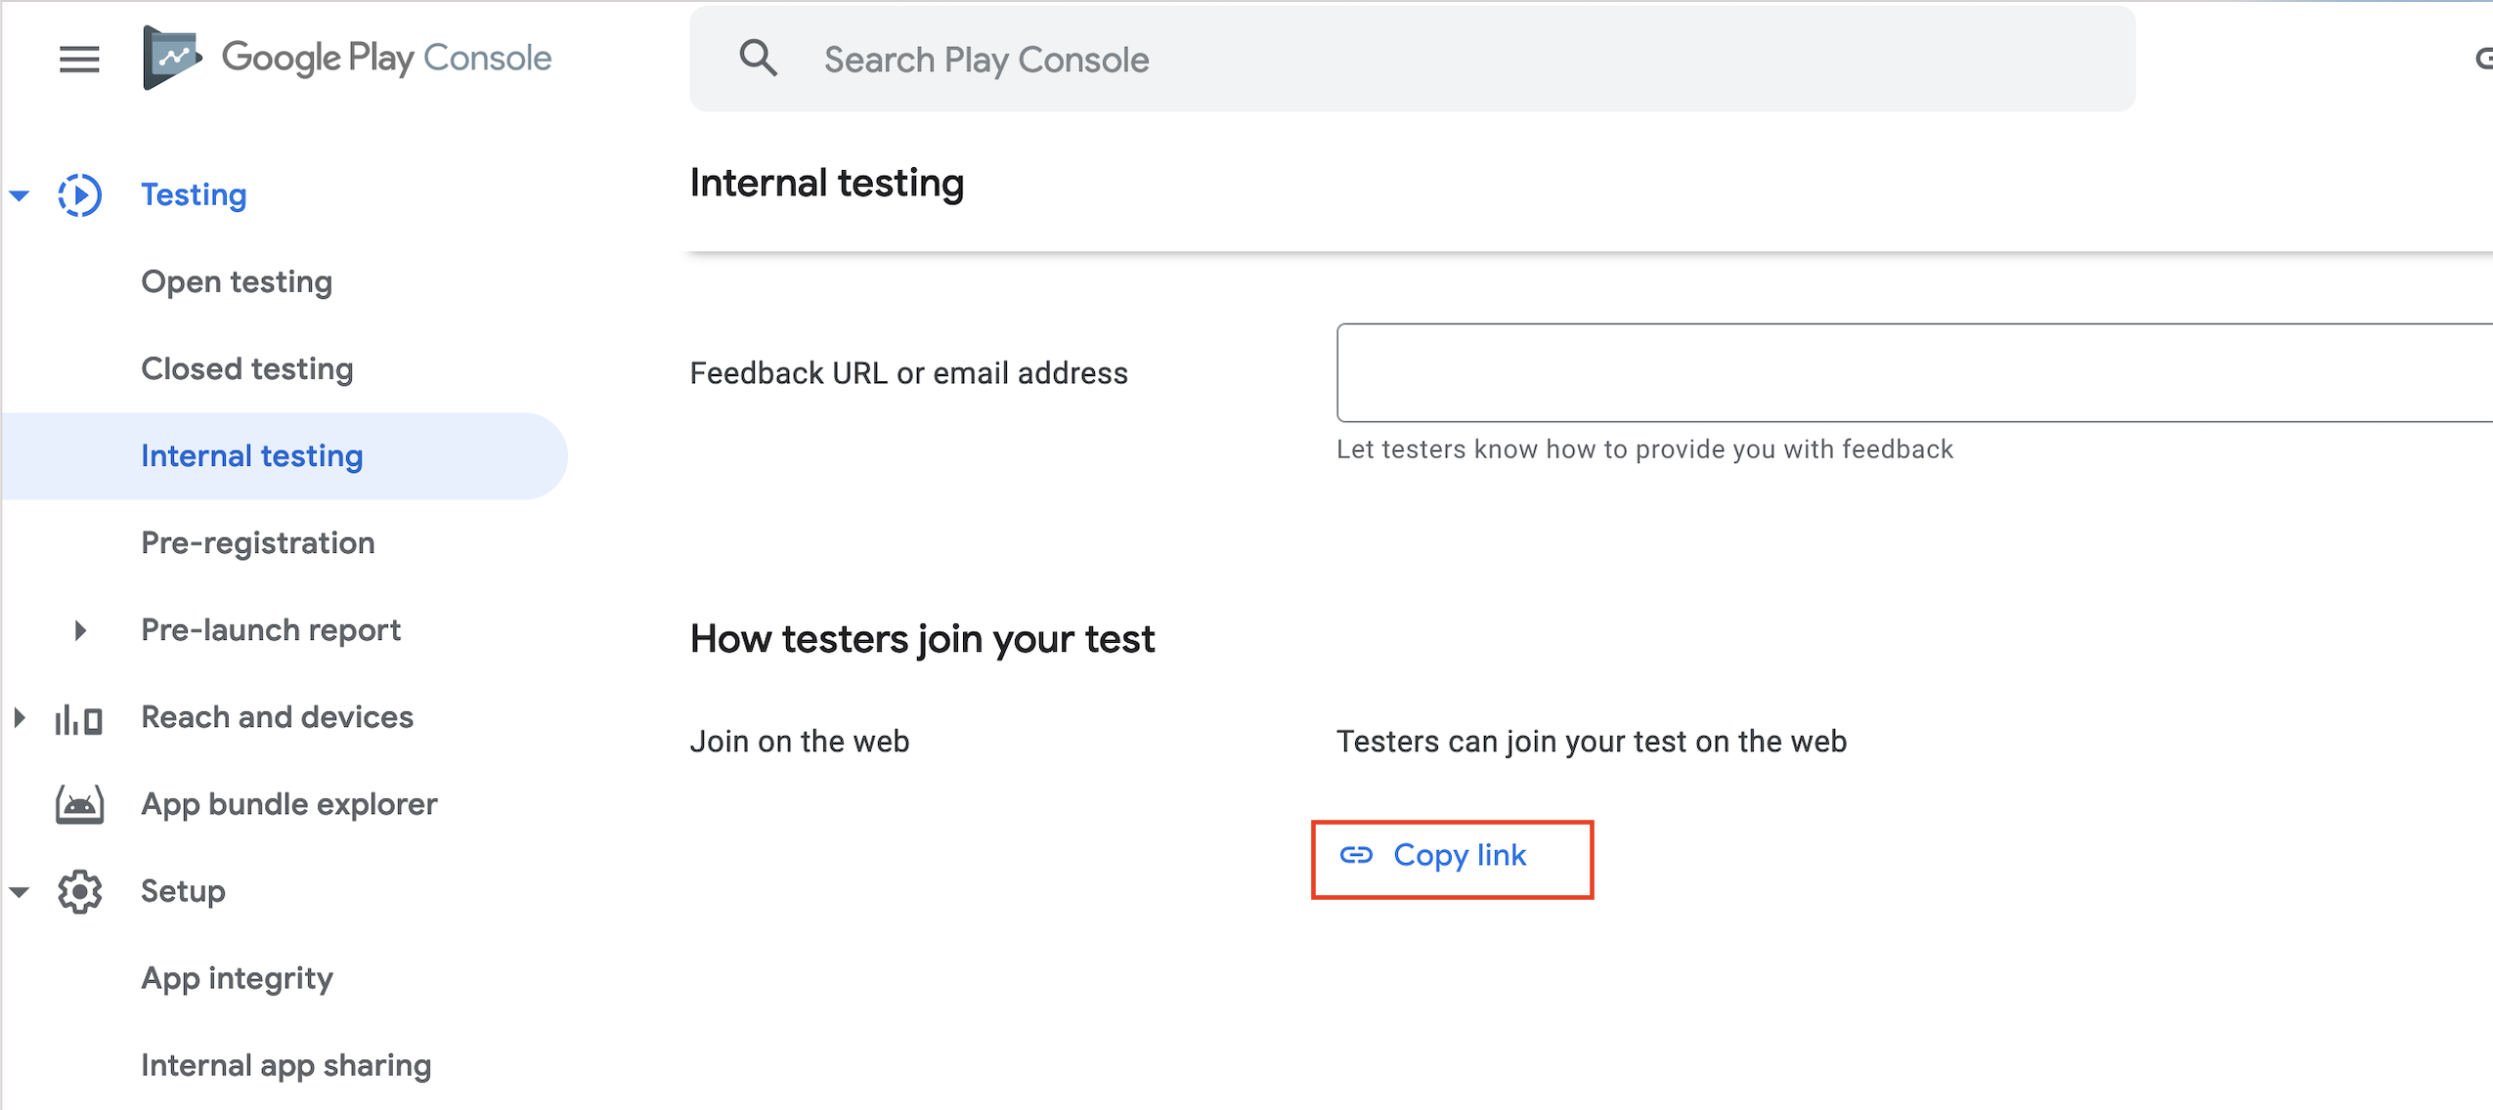The width and height of the screenshot is (2493, 1110).
Task: Expand the Pre-launch report arrow
Action: coord(80,631)
